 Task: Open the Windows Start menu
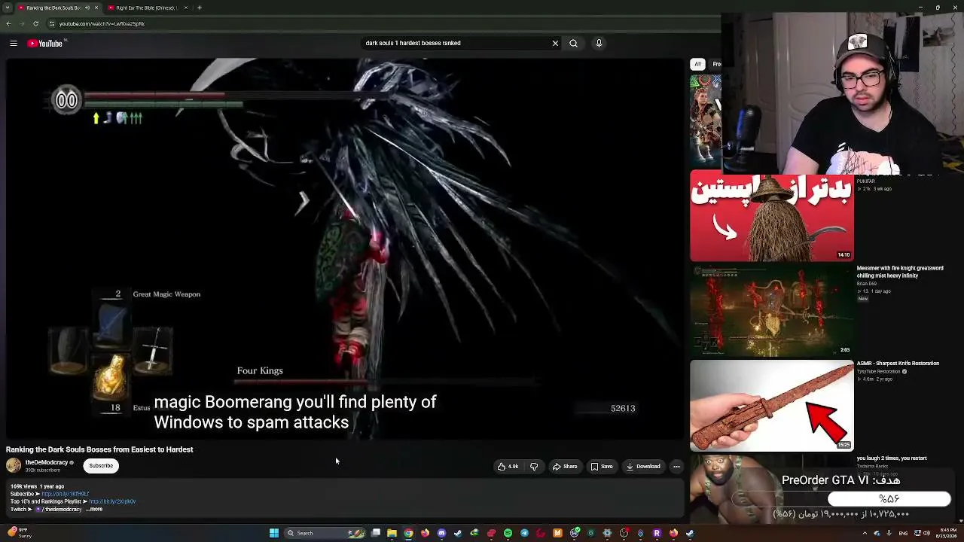274,533
